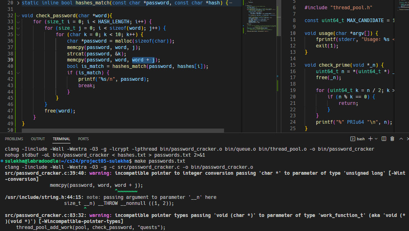Viewport: 409px width, 231px height.
Task: Open the terminal launch profile dropdown
Action: point(376,139)
